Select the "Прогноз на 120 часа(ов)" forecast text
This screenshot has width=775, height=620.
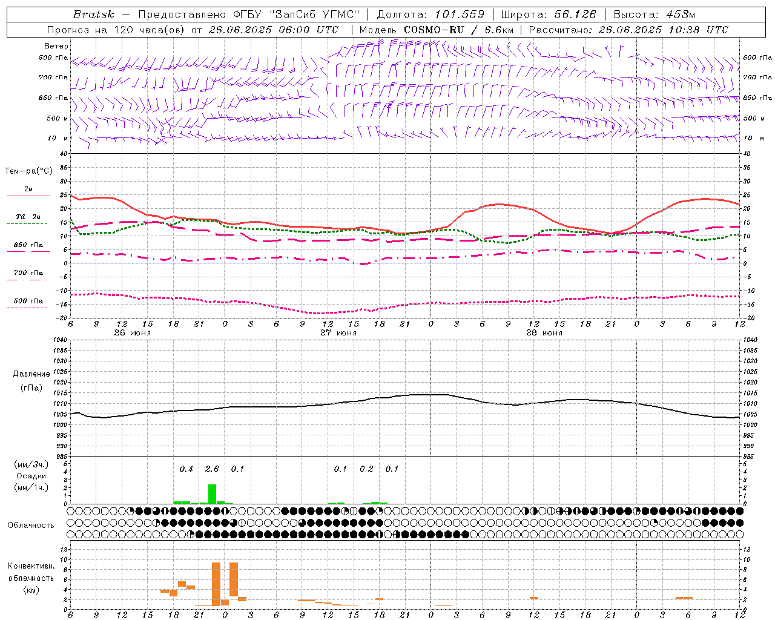click(117, 30)
